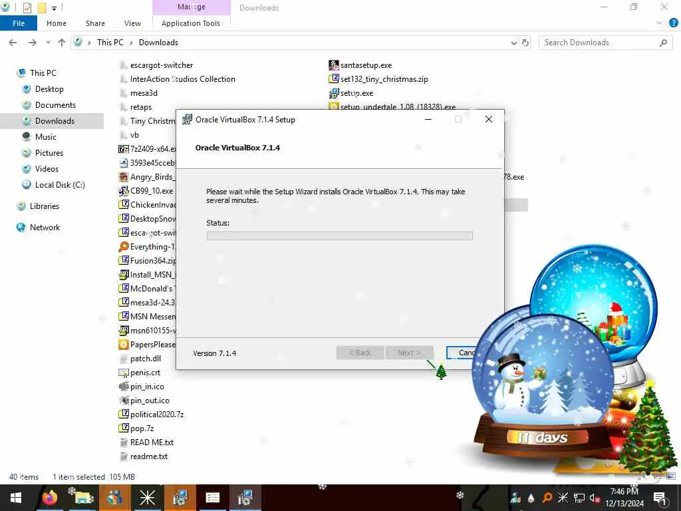The image size is (681, 511).
Task: Click the Manage contextual tab header
Action: point(191,7)
